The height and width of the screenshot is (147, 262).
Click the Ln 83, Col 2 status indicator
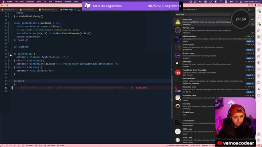tap(195, 145)
